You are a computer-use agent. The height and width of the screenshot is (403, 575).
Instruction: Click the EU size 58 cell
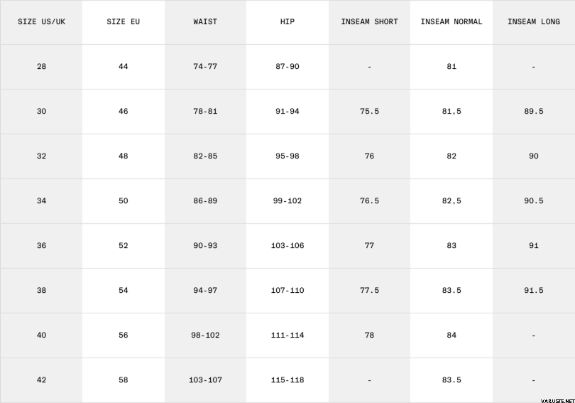click(124, 380)
